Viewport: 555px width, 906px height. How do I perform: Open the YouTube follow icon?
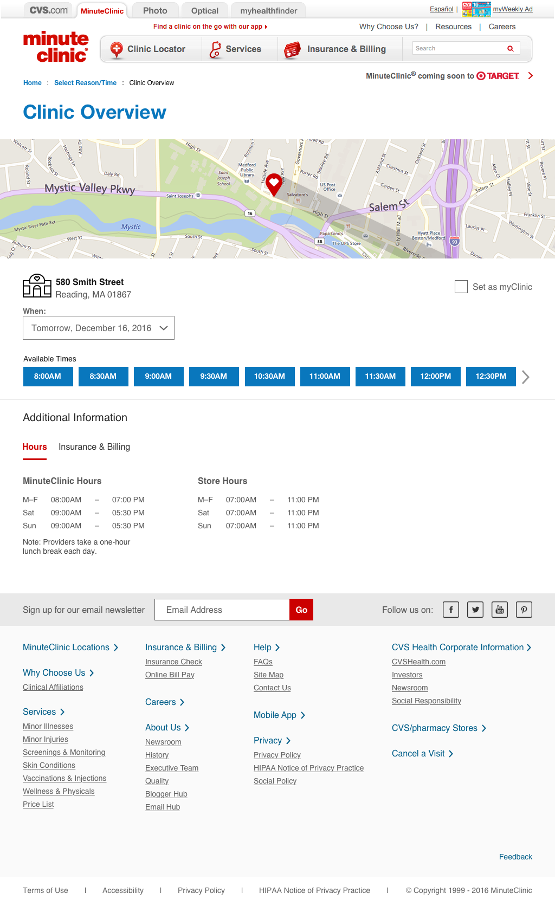click(x=500, y=610)
